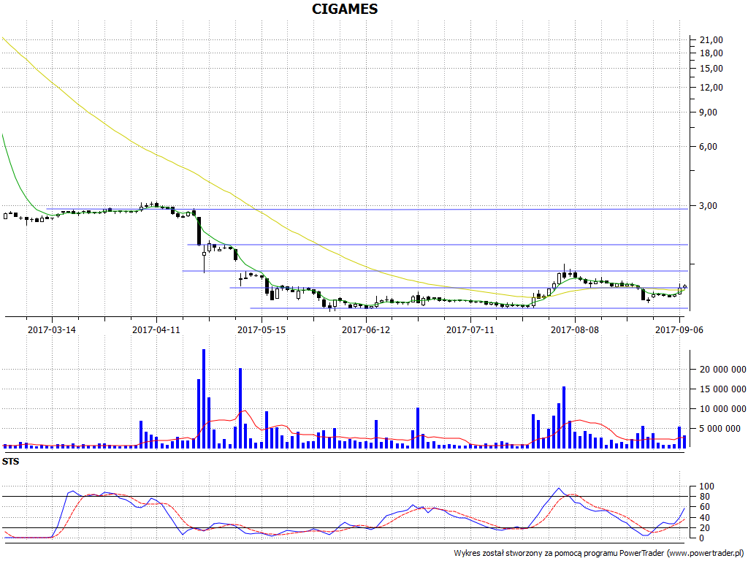Select the 2017-05-15 date label
Screen dimensions: 748x561
262,329
